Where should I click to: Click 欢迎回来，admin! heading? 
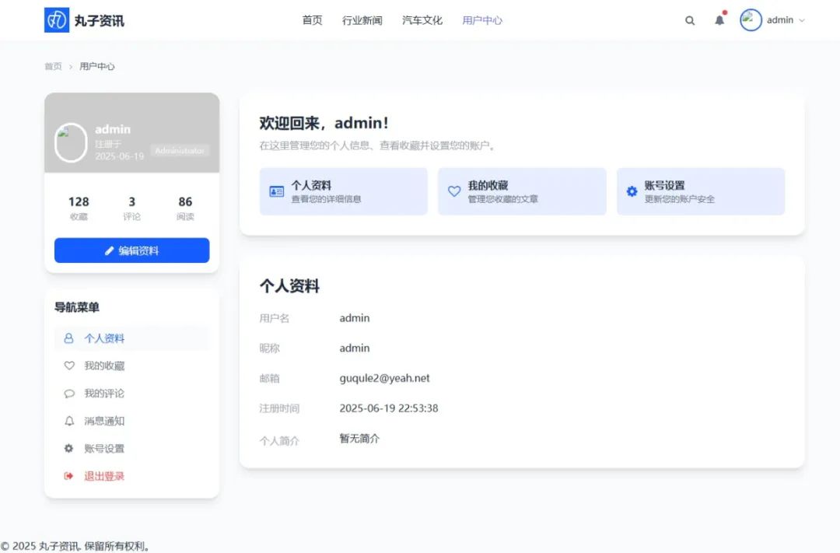pyautogui.click(x=324, y=123)
